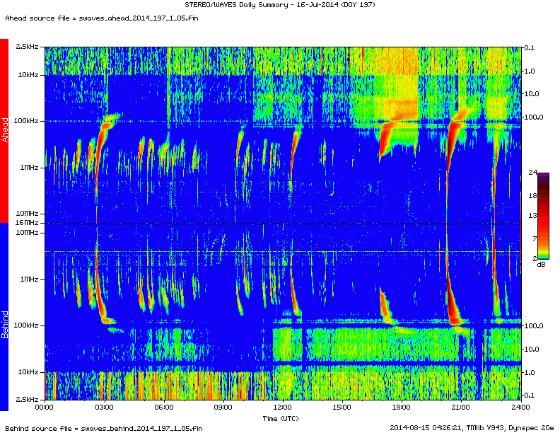The height and width of the screenshot is (433, 560).
Task: Click the red Ahead spacecraft sidebar label
Action: point(4,130)
